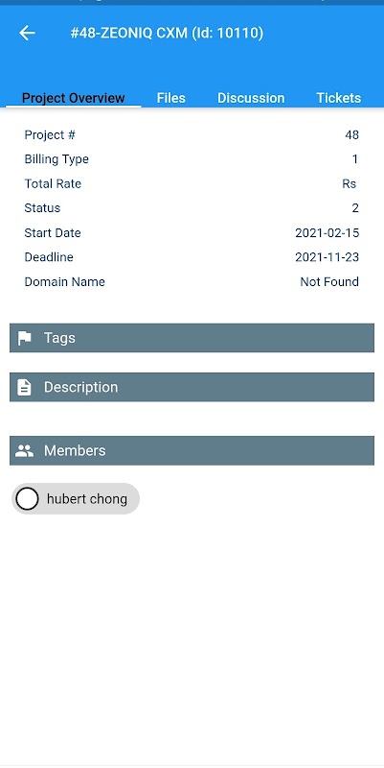The height and width of the screenshot is (768, 384).
Task: Switch to the Files tab
Action: tap(171, 98)
